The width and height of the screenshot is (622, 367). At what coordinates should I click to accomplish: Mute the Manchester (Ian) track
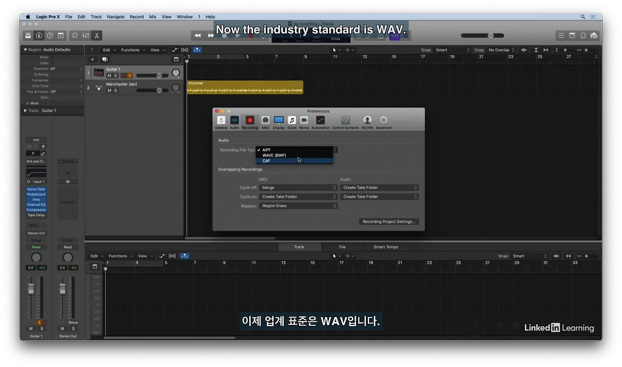109,90
